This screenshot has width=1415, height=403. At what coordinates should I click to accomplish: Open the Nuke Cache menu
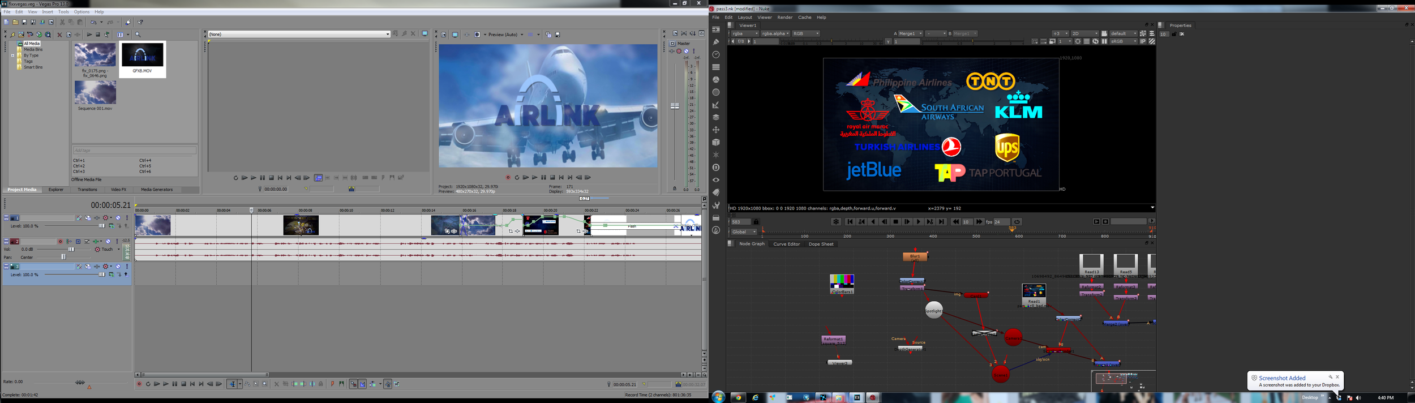(x=804, y=18)
